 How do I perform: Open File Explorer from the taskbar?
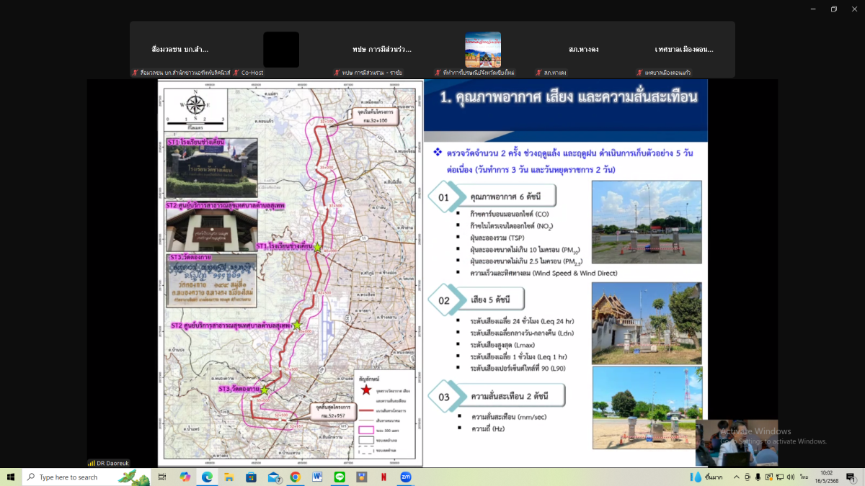click(x=229, y=477)
